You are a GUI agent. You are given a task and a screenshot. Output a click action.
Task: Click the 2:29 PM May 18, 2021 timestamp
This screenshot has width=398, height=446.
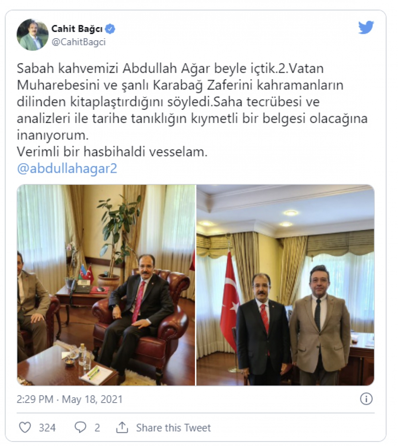(70, 399)
